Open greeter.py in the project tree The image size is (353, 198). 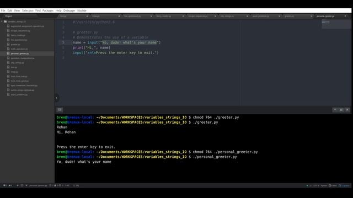point(15,45)
